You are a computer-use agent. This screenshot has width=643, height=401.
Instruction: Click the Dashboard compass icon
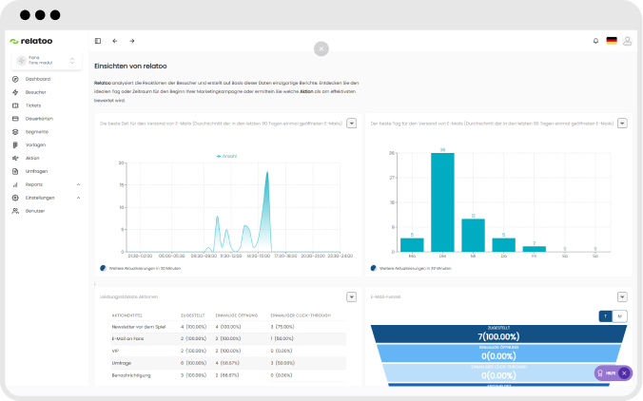pyautogui.click(x=15, y=79)
